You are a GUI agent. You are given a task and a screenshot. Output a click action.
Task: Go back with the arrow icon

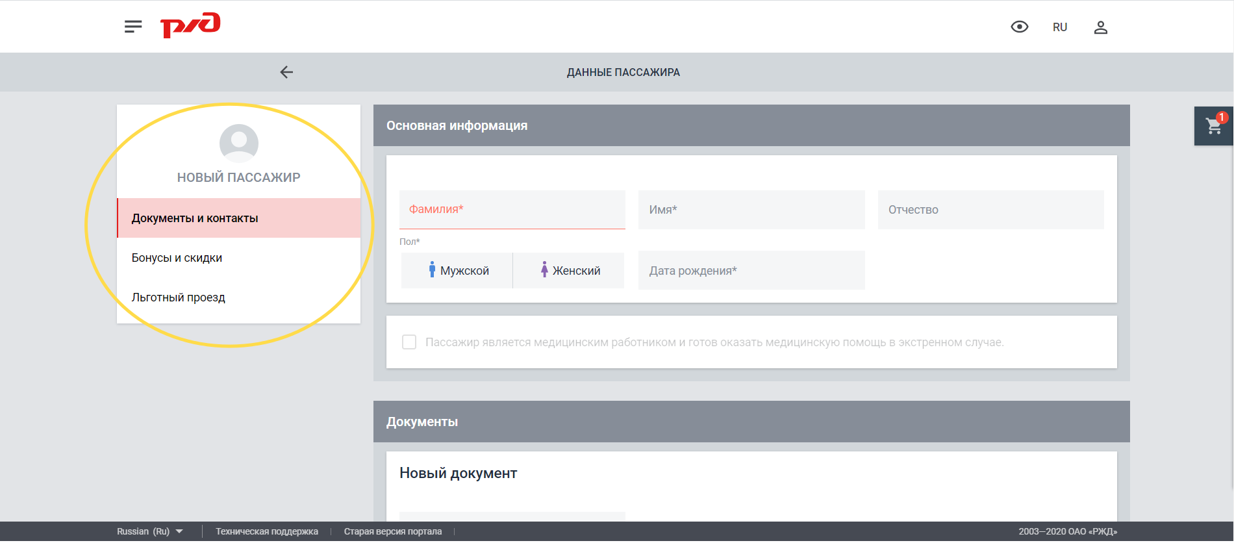coord(286,72)
